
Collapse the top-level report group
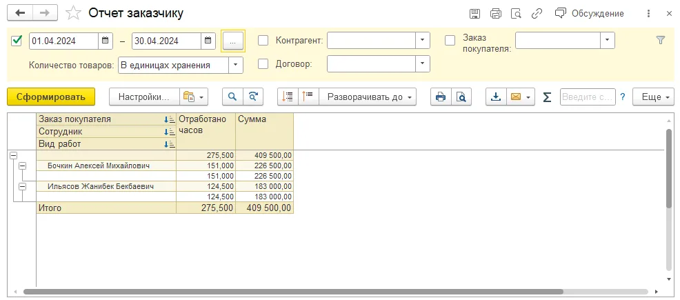point(13,155)
